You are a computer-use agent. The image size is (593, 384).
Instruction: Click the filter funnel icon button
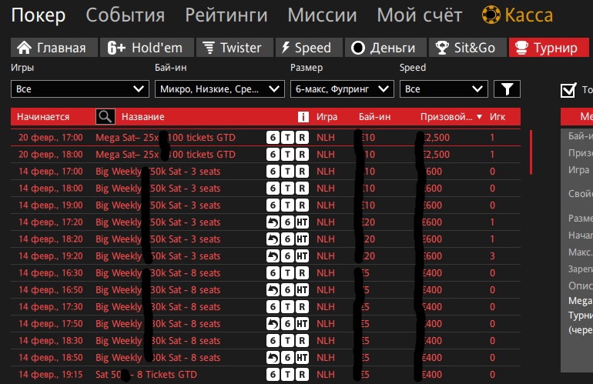coord(507,89)
